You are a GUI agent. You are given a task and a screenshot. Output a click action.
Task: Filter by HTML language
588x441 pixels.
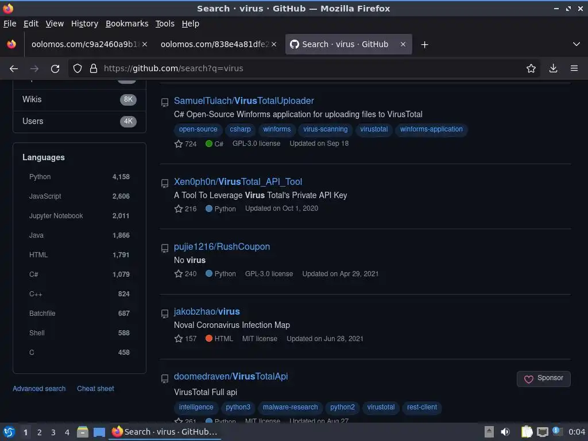click(x=79, y=254)
